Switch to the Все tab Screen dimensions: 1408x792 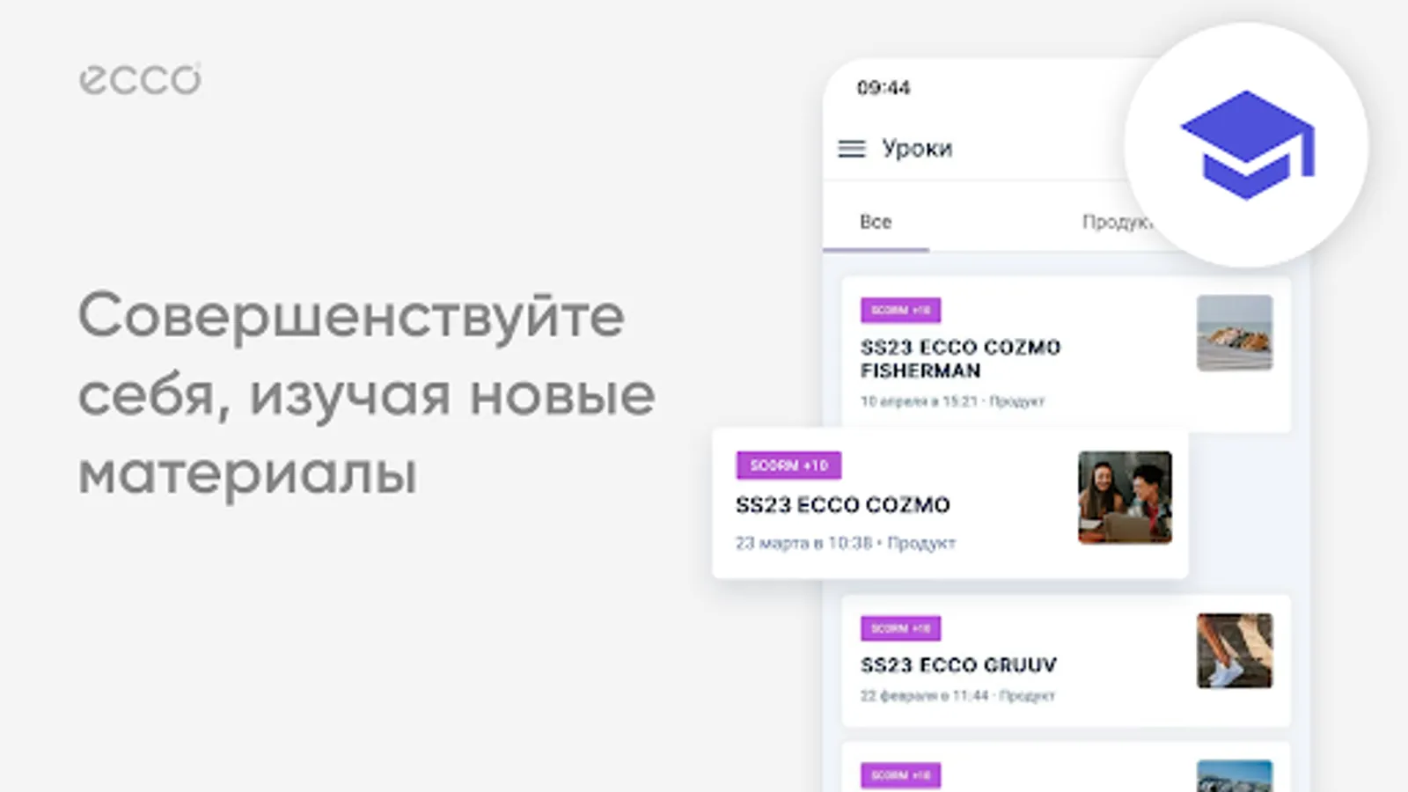click(876, 222)
